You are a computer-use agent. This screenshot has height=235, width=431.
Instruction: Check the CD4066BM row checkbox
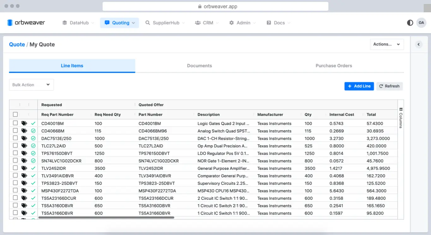15,131
